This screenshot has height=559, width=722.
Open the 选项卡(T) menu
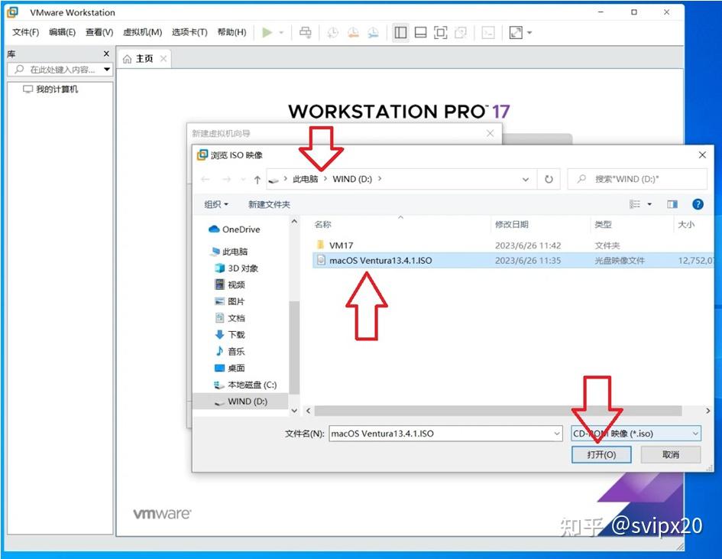tap(189, 32)
